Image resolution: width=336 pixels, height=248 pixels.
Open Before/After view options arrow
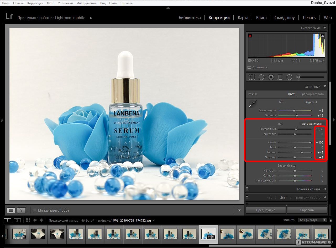(28, 210)
